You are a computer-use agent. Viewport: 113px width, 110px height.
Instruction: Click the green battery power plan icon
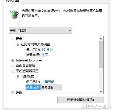click(x=14, y=14)
